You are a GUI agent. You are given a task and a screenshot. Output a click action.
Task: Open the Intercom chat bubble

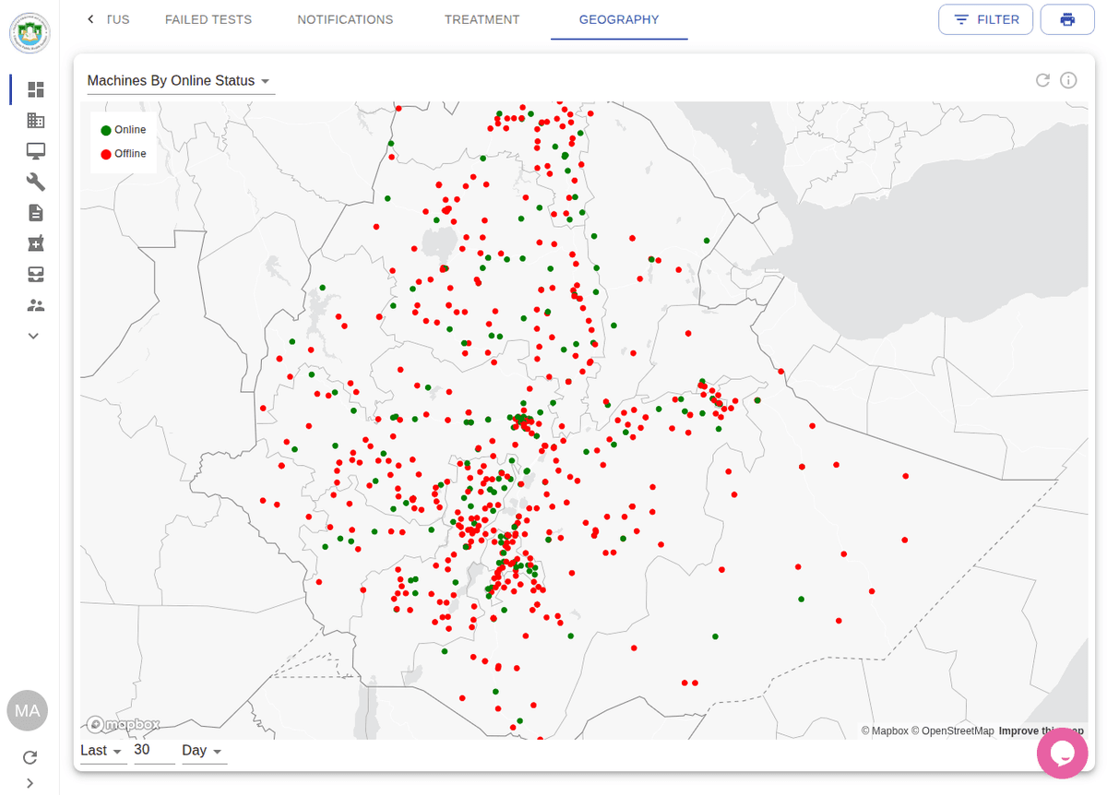coord(1062,753)
